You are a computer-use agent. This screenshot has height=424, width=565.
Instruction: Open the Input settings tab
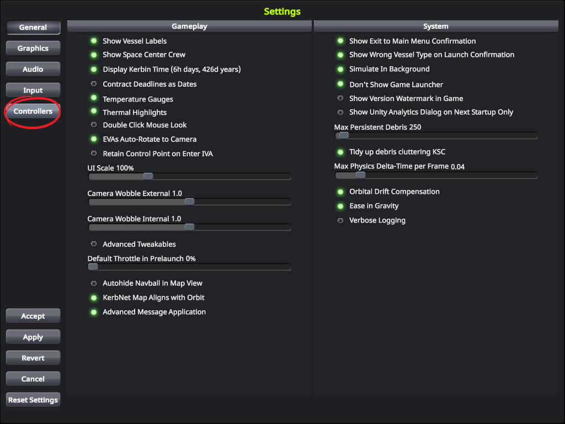pos(33,91)
